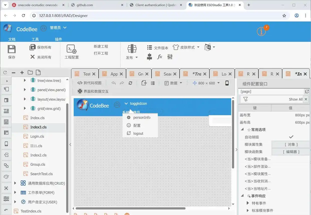Toggle the toggleIcon chevron in canvas header
Screen dimensions: 311x215
(126, 103)
